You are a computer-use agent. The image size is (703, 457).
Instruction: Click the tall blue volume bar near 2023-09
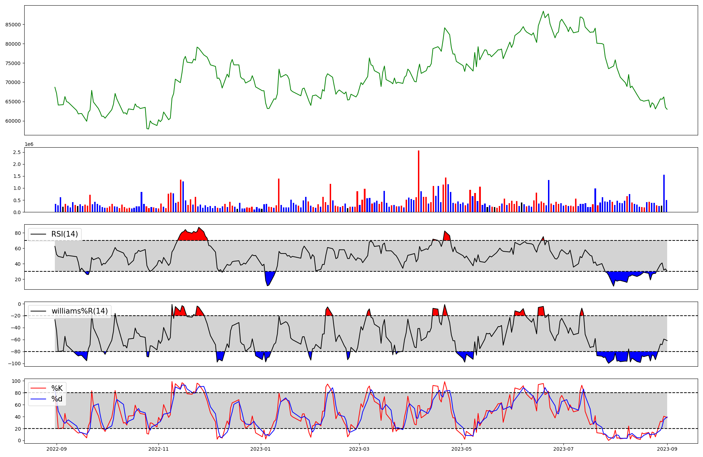tap(664, 193)
